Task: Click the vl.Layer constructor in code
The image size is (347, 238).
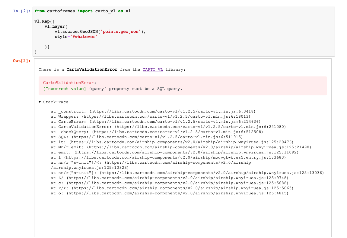Action: pyautogui.click(x=56, y=26)
